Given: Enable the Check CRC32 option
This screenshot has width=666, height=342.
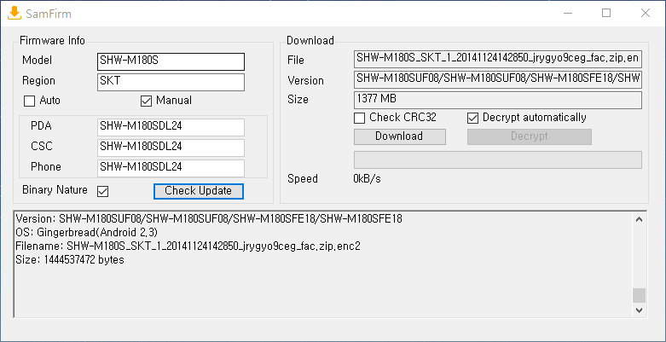Looking at the screenshot, I should [x=360, y=118].
